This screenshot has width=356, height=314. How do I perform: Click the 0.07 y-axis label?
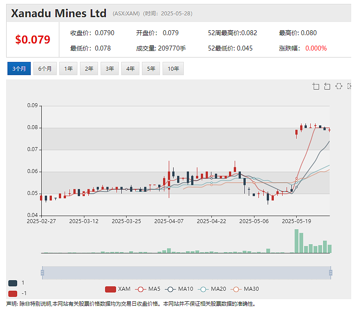(x=33, y=149)
